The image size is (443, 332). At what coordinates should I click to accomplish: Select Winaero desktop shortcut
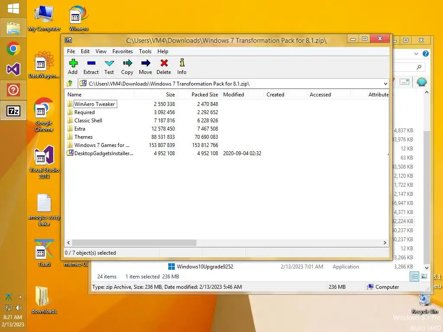[x=79, y=18]
